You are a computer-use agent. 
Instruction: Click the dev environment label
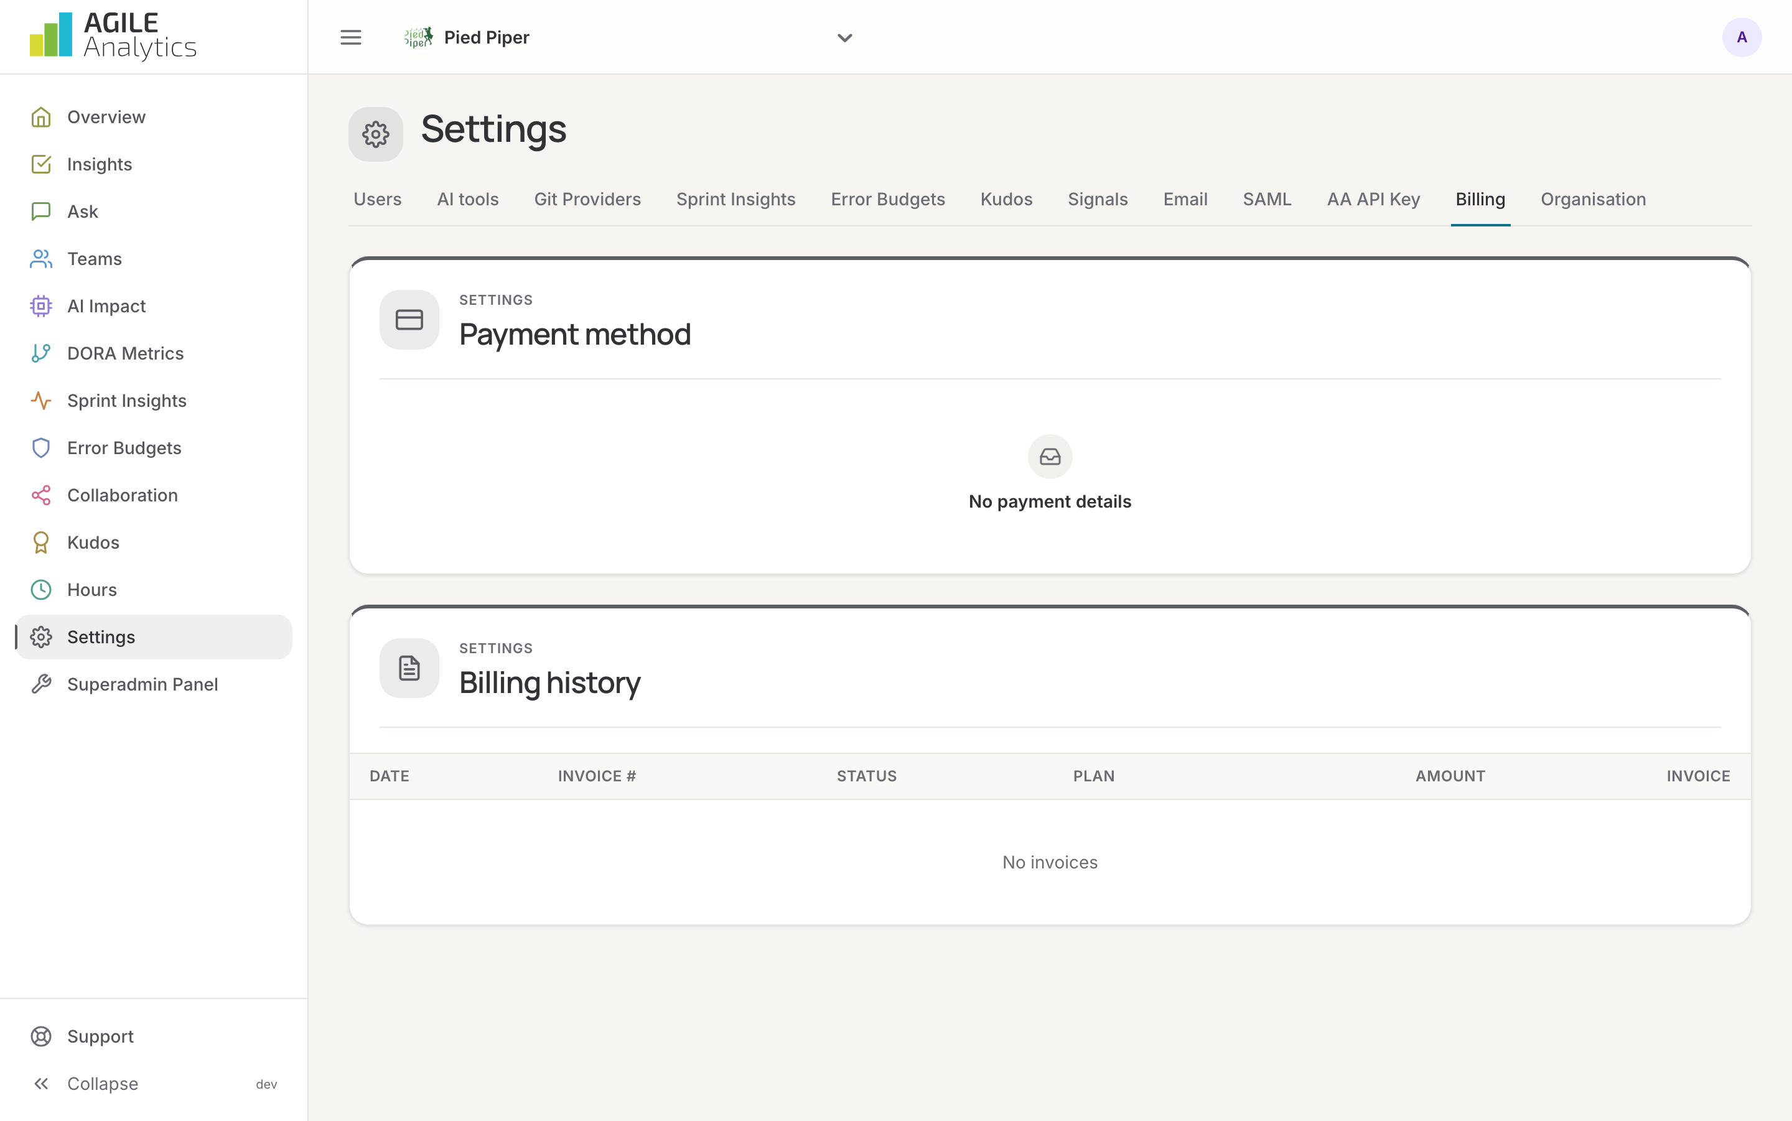[266, 1084]
